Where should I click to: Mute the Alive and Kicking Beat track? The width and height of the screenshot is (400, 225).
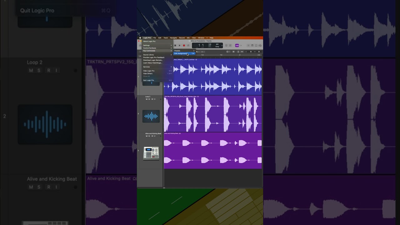coord(146,136)
